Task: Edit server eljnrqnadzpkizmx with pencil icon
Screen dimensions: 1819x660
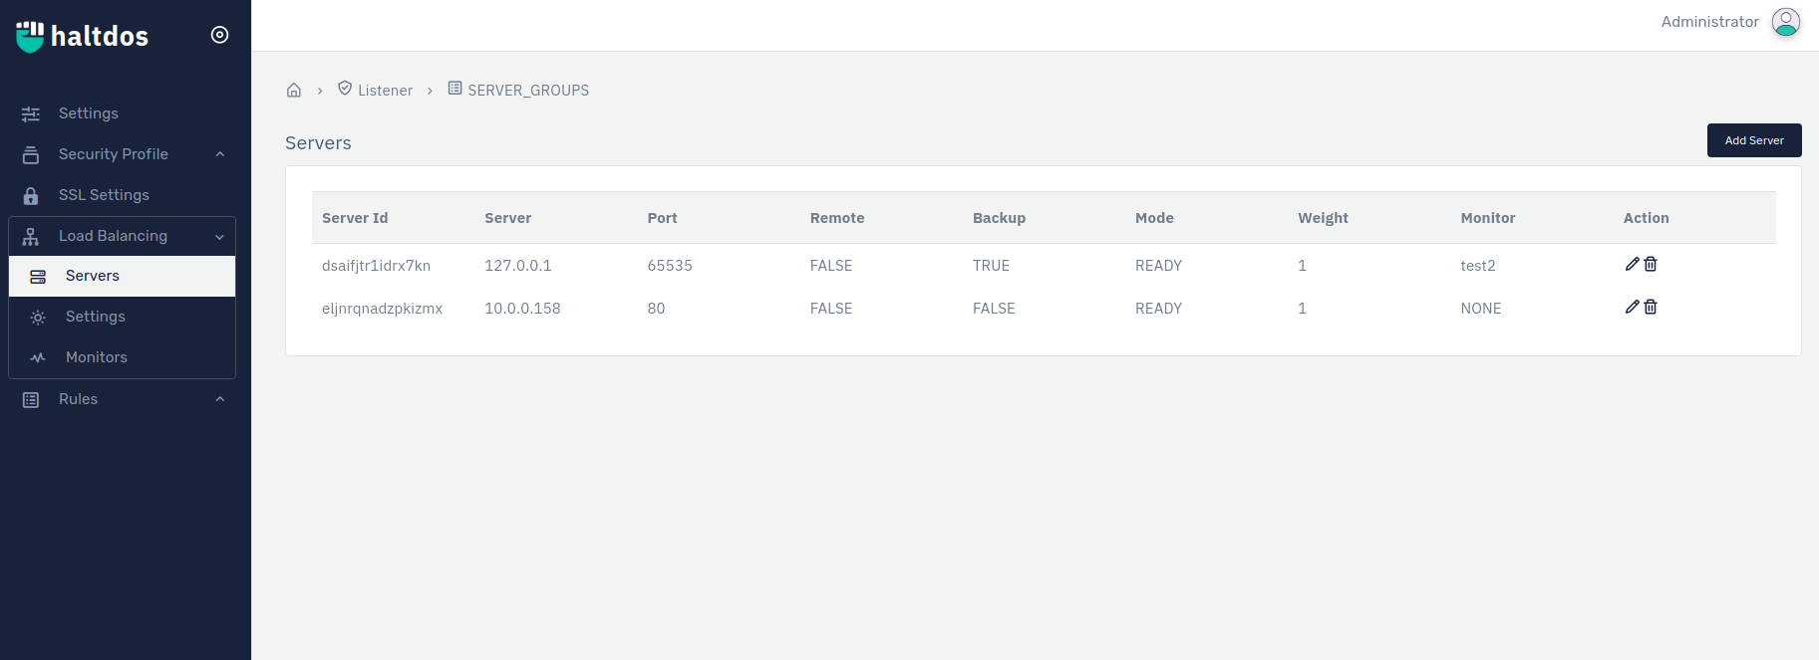Action: tap(1632, 307)
